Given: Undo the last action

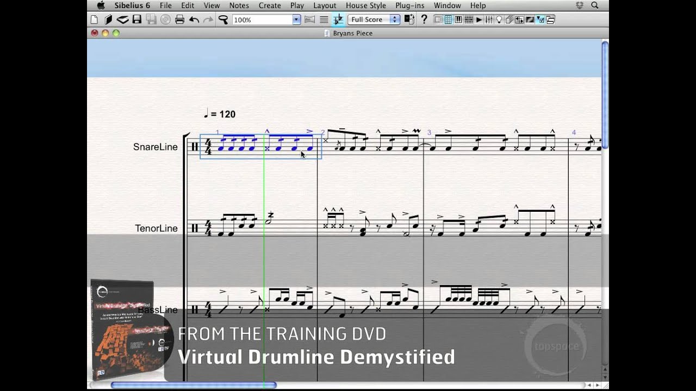Looking at the screenshot, I should click(194, 20).
